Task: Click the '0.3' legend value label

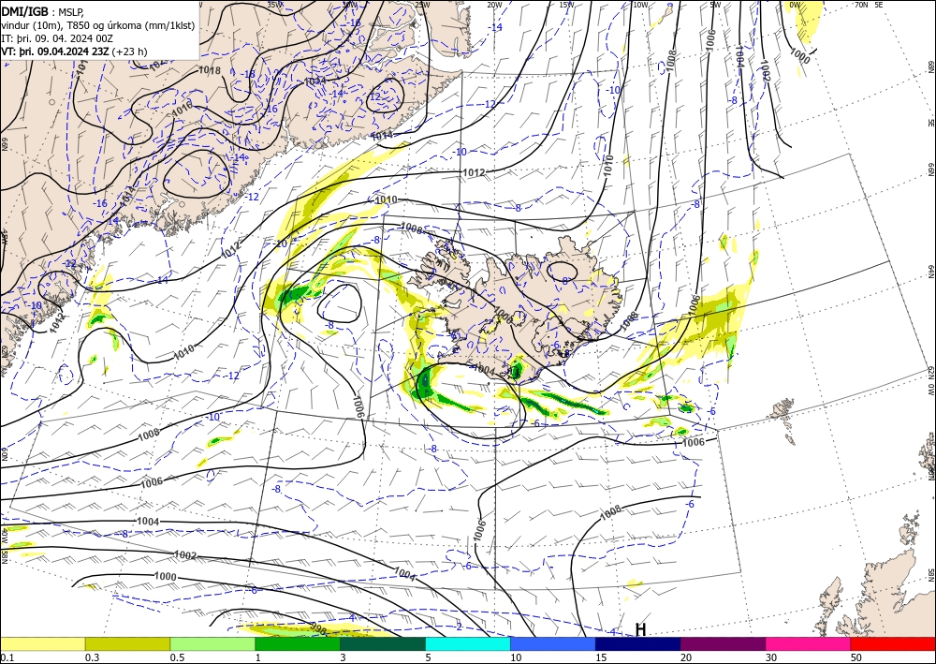Action: [92, 657]
